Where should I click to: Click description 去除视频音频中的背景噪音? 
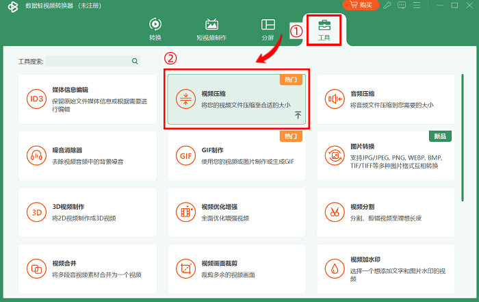coord(88,162)
